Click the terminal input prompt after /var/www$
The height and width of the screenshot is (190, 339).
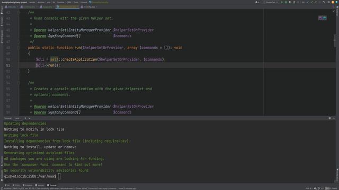tap(59, 176)
